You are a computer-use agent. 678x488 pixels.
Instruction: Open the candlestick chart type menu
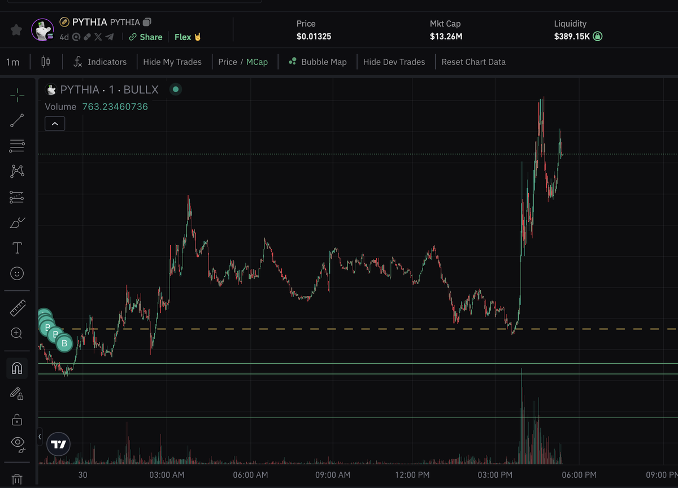[x=46, y=62]
